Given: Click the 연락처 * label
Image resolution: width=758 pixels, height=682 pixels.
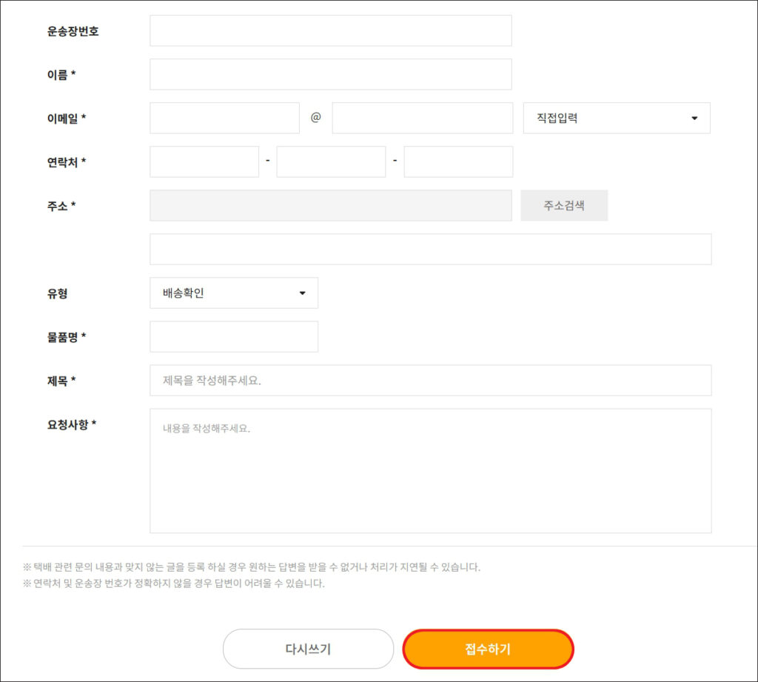Looking at the screenshot, I should pos(67,162).
